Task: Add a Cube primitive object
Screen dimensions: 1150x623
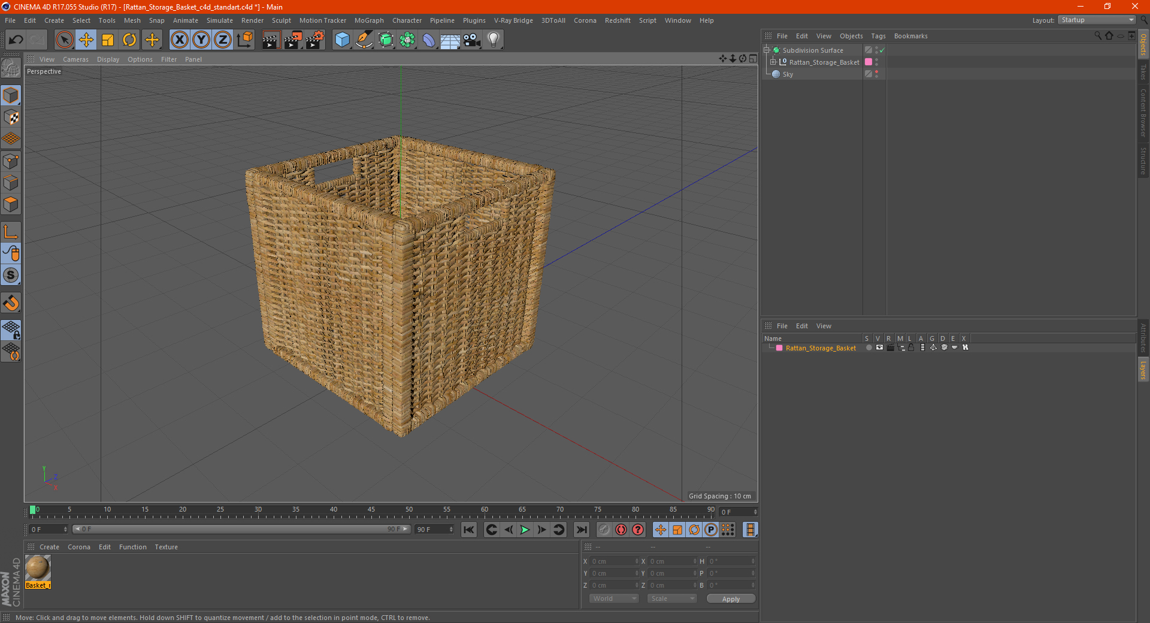Action: click(x=342, y=40)
